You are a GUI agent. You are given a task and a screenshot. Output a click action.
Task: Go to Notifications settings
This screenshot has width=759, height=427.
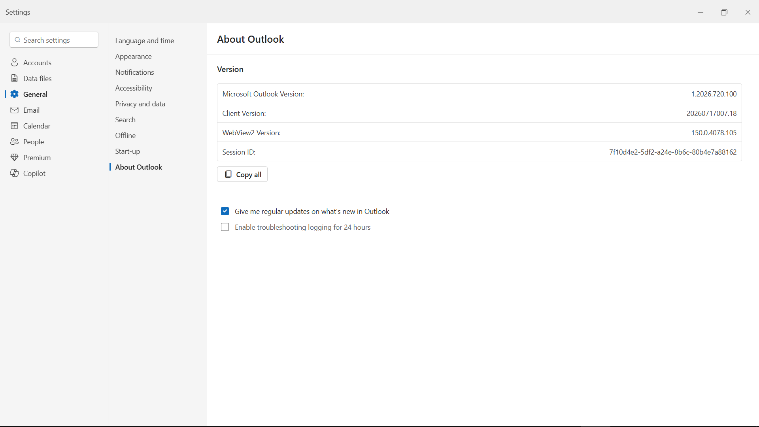tap(135, 72)
